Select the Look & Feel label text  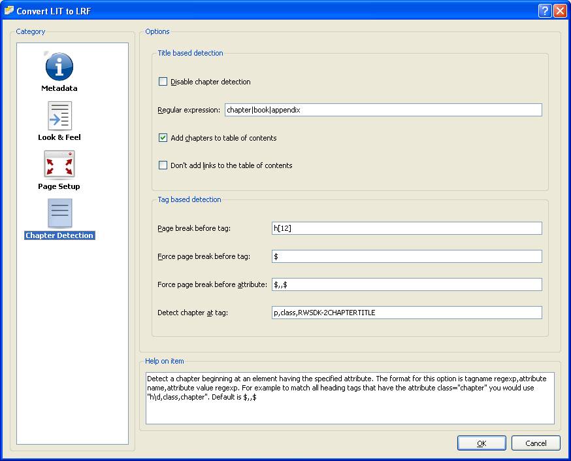coord(59,137)
